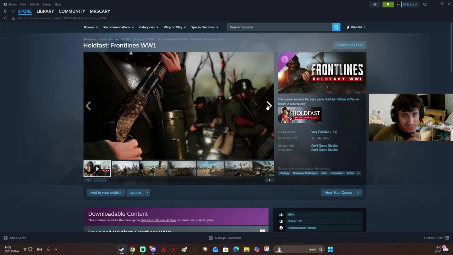Screen dimensions: 453x255
Task: Focus the Search the store field
Action: [x=280, y=27]
